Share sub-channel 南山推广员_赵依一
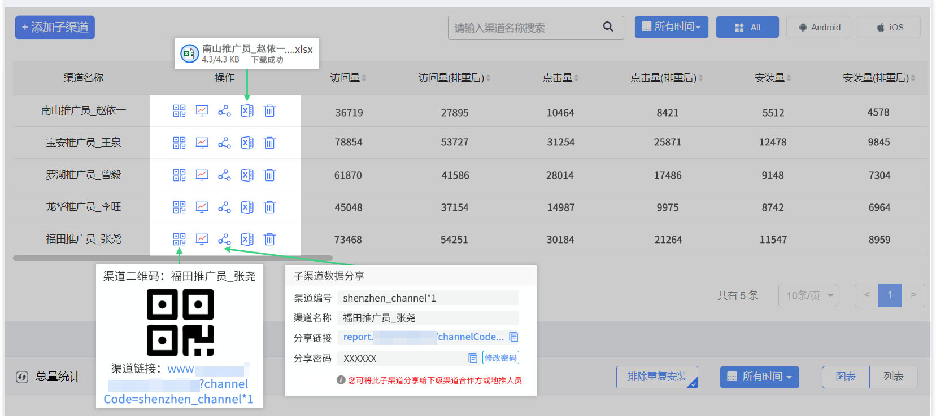Image resolution: width=936 pixels, height=416 pixels. pos(224,111)
